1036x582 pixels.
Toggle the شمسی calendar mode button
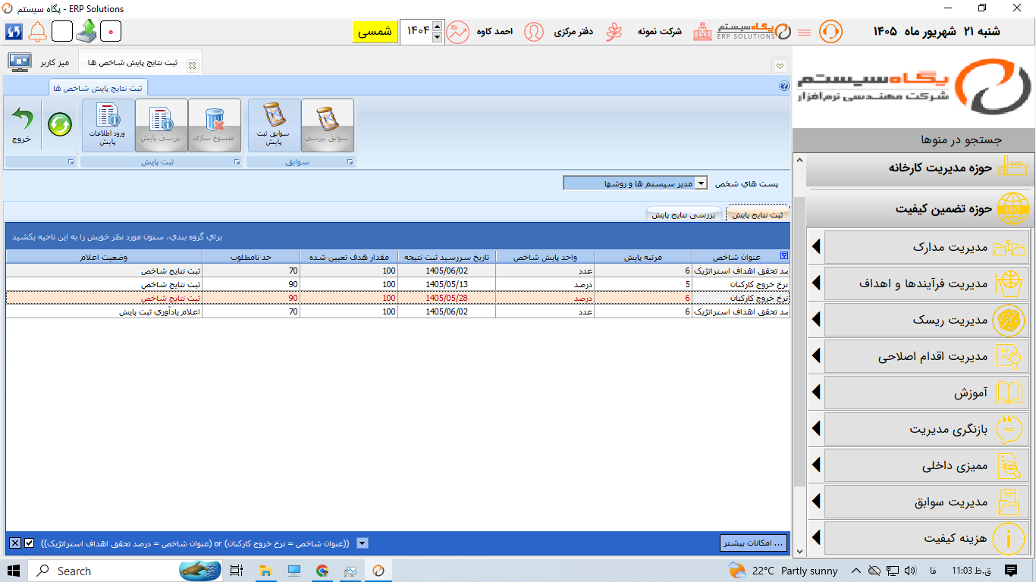pyautogui.click(x=375, y=32)
